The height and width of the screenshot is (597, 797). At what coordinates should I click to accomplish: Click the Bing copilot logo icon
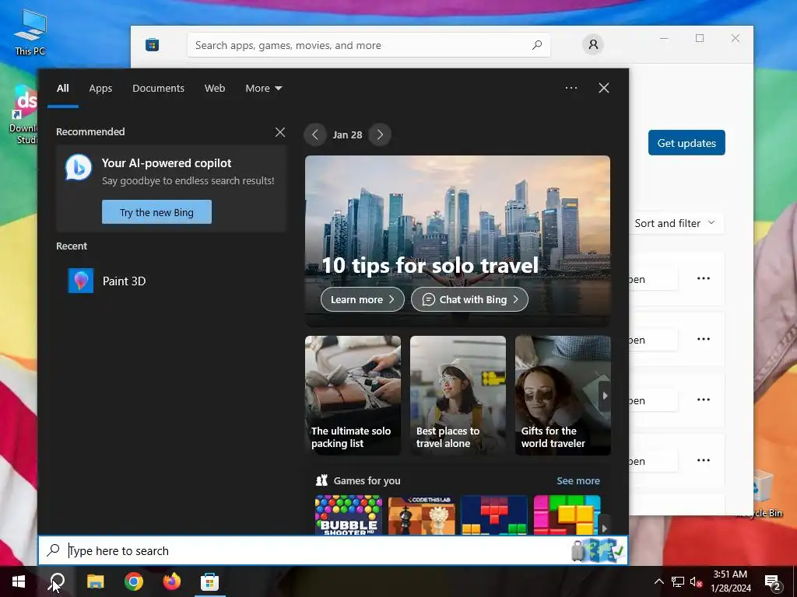[79, 167]
